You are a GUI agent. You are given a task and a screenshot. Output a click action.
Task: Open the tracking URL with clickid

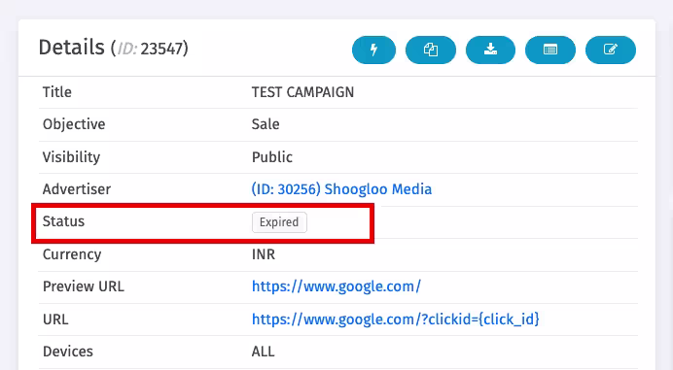tap(395, 319)
